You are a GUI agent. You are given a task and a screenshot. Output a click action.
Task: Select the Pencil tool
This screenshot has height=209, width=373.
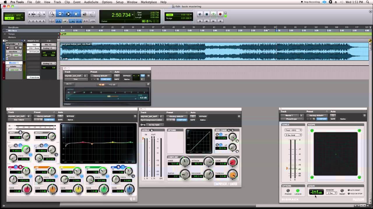(92, 14)
